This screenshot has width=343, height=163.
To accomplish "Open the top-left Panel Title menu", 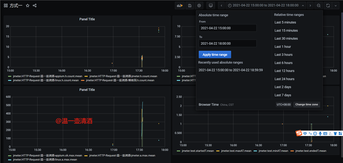I will [x=87, y=19].
